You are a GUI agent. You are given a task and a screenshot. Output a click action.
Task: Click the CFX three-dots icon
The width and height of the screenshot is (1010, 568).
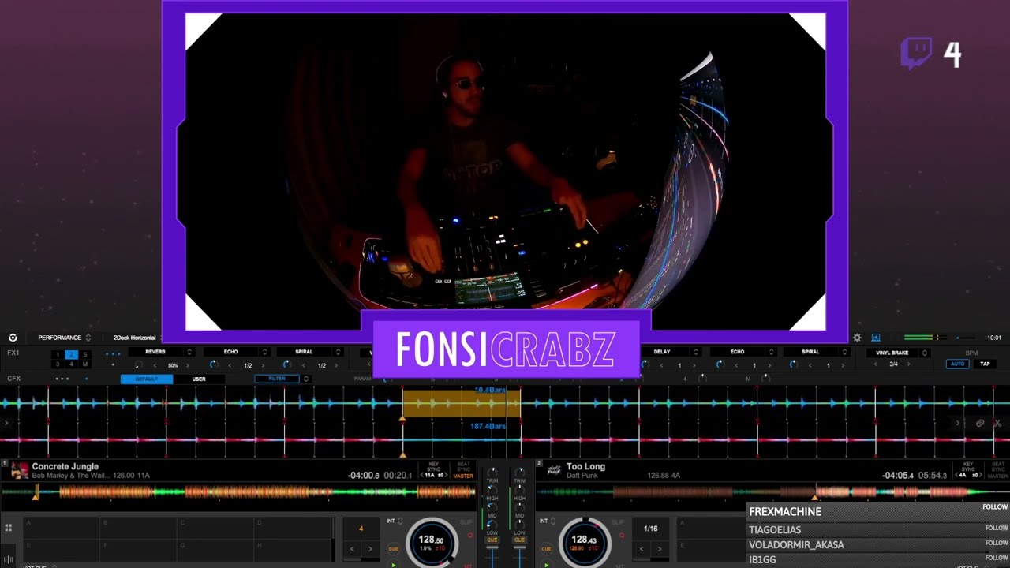tap(62, 379)
